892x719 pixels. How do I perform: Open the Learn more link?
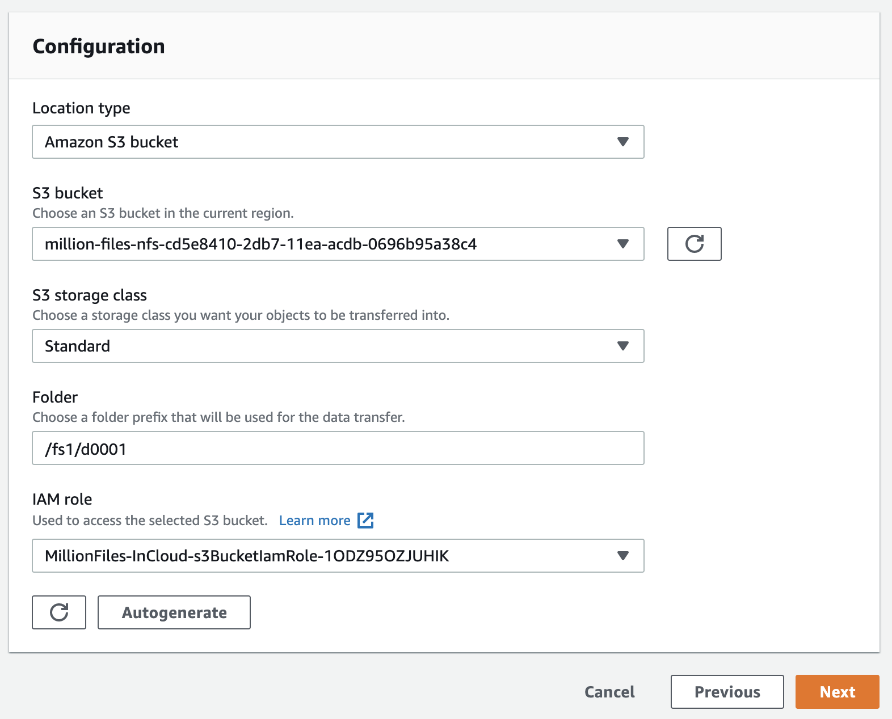(x=315, y=521)
